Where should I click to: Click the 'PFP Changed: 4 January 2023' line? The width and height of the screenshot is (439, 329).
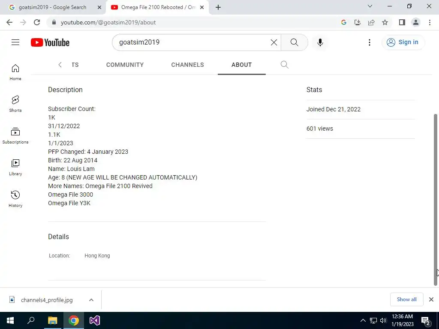point(88,152)
